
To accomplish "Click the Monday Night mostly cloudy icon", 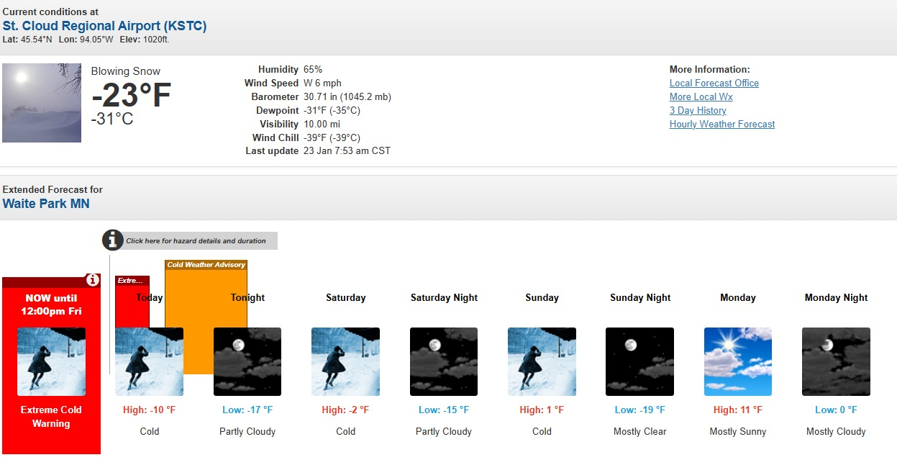I will 836,361.
